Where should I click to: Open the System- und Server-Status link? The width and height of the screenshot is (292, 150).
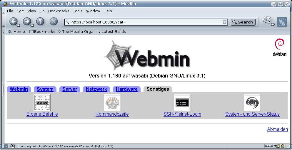point(252,114)
